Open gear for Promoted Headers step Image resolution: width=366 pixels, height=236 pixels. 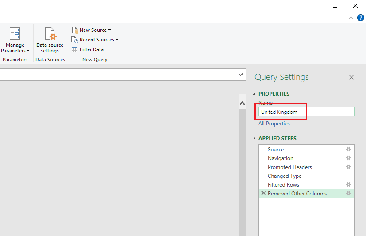[x=348, y=167]
